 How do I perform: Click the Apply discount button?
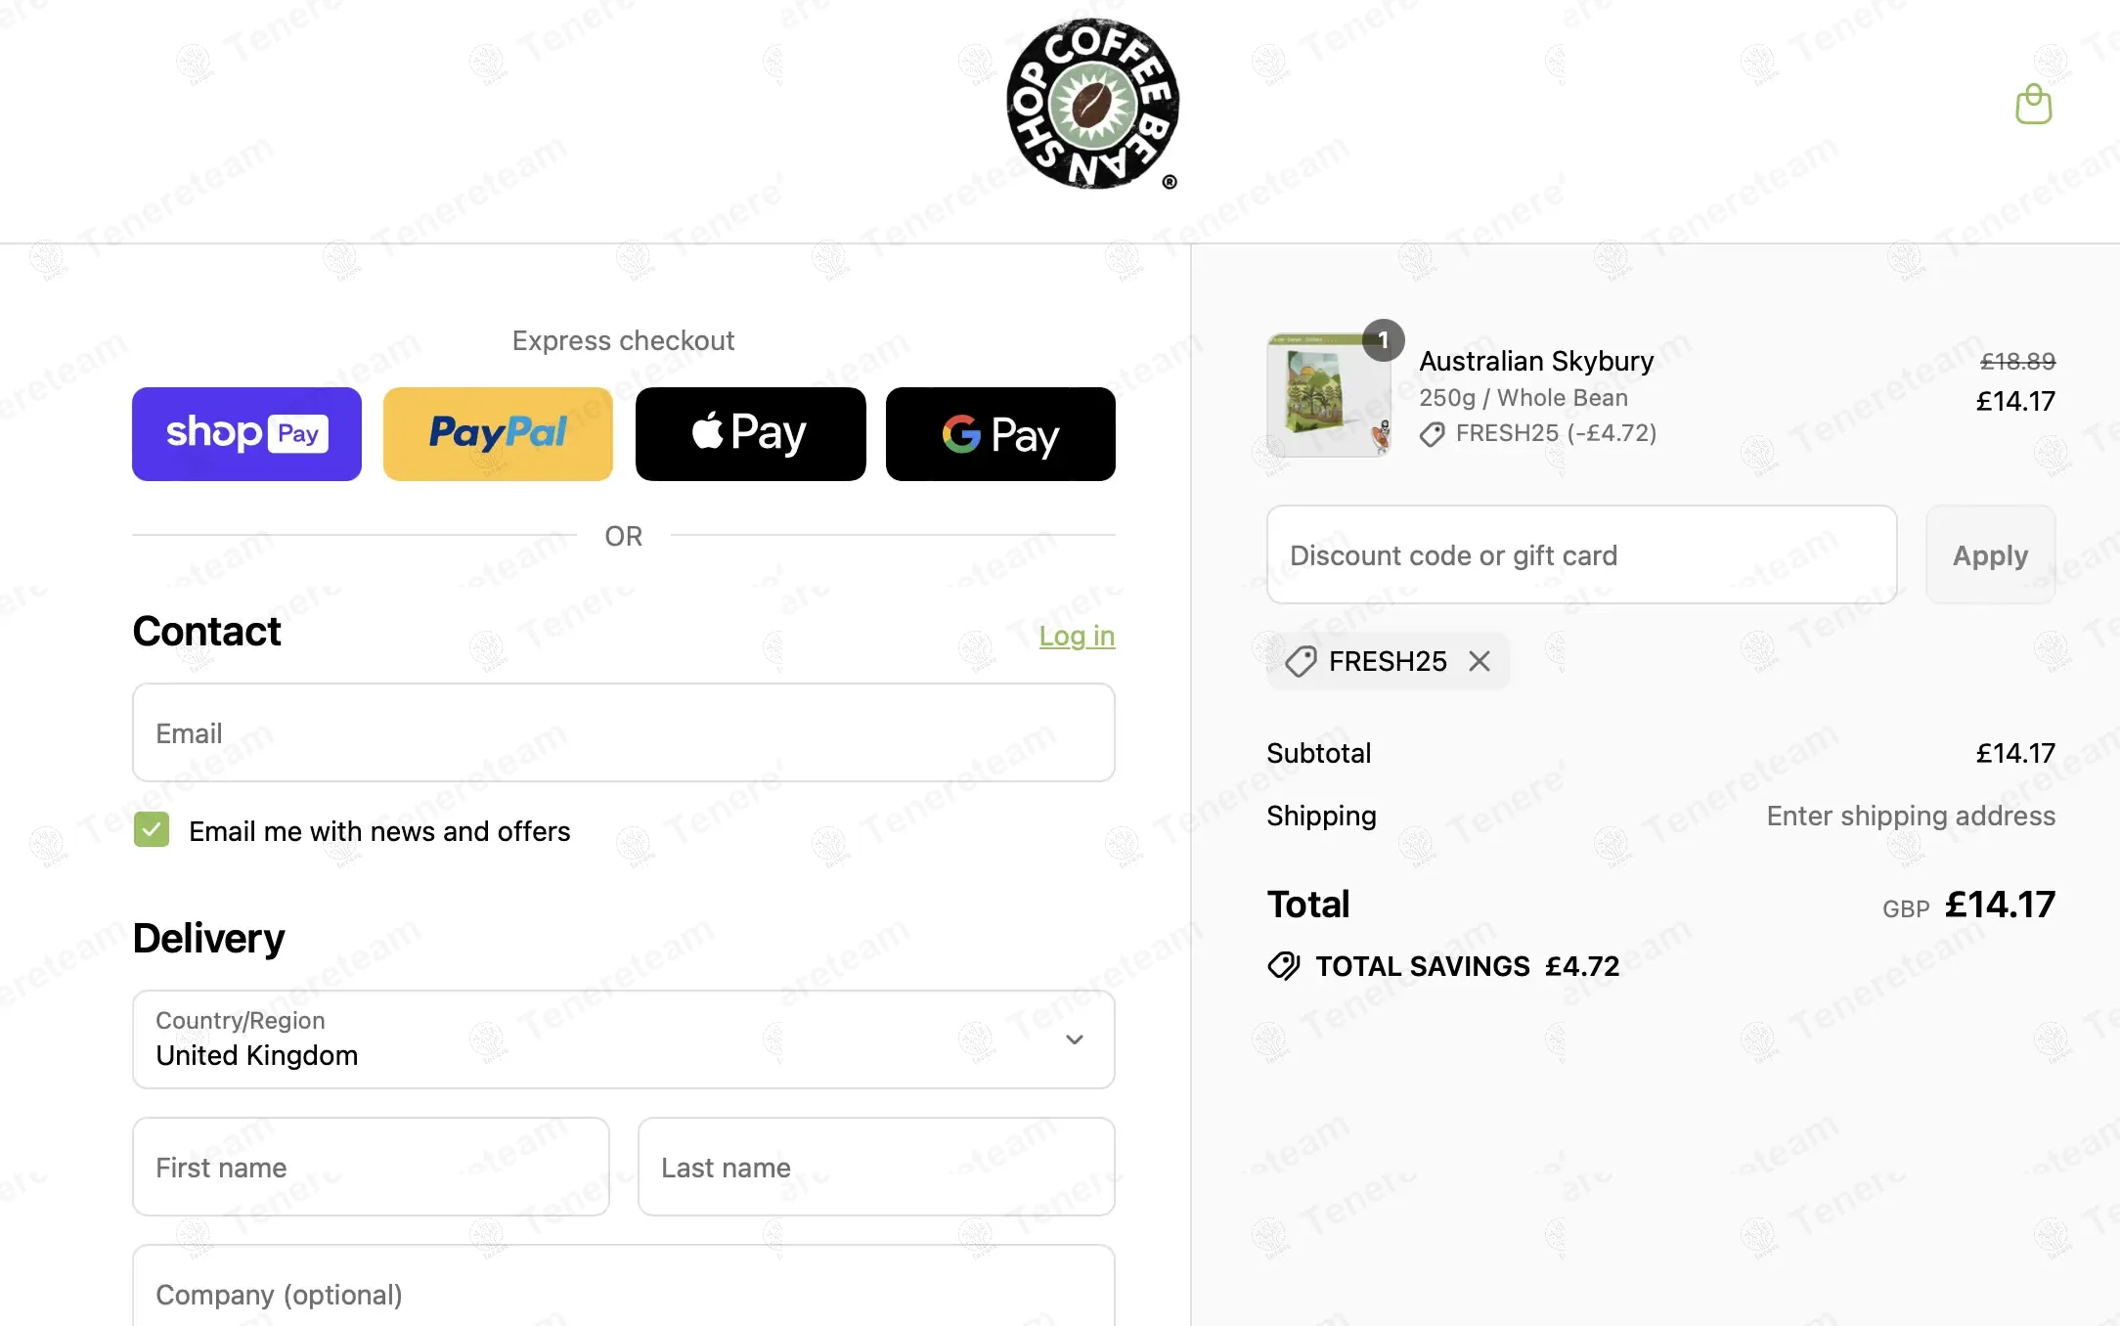tap(1990, 554)
